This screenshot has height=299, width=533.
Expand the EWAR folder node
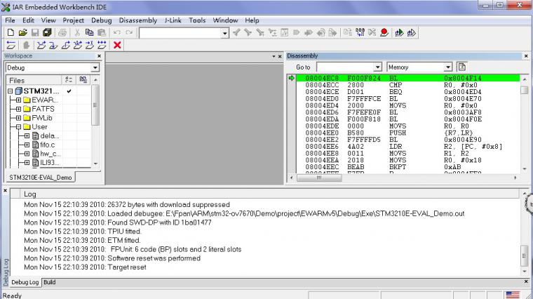point(18,100)
